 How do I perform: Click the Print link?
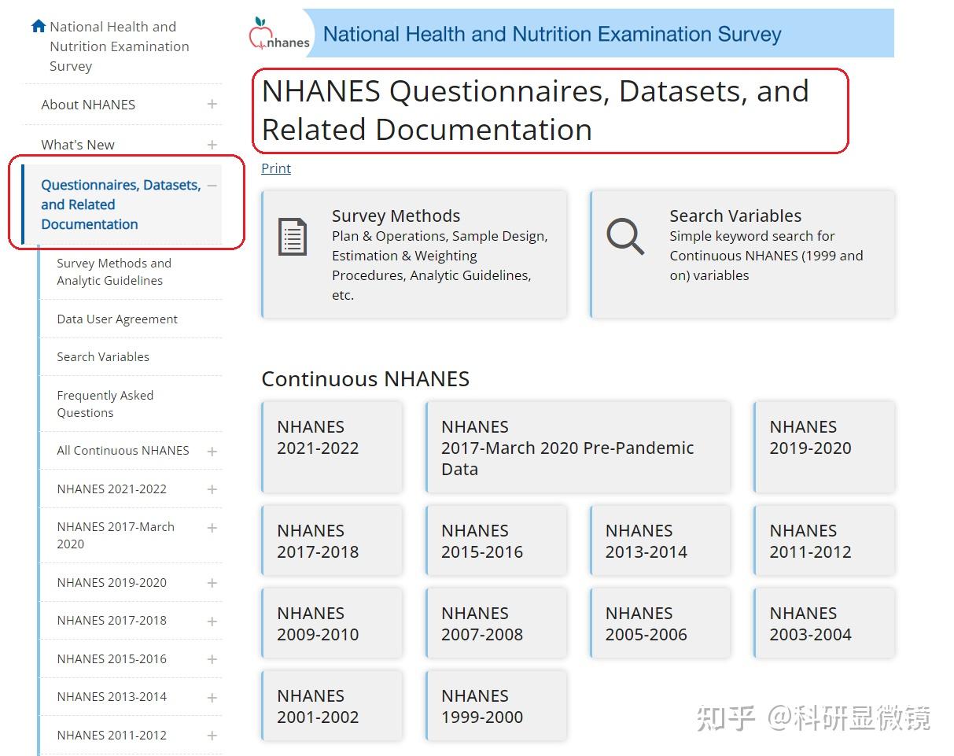(x=275, y=168)
